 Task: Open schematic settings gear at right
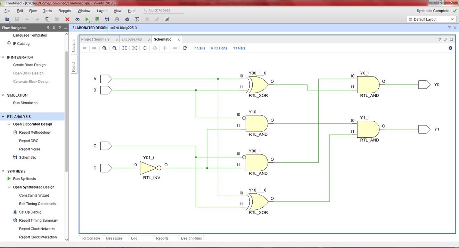coord(450,48)
